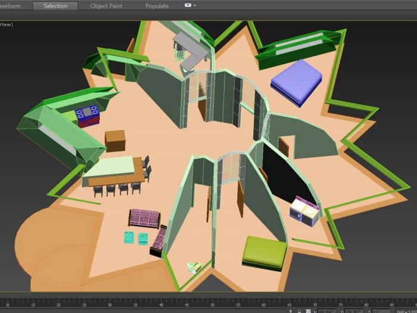417x313 pixels.
Task: Select the purple patterned sofa
Action: [x=145, y=218]
